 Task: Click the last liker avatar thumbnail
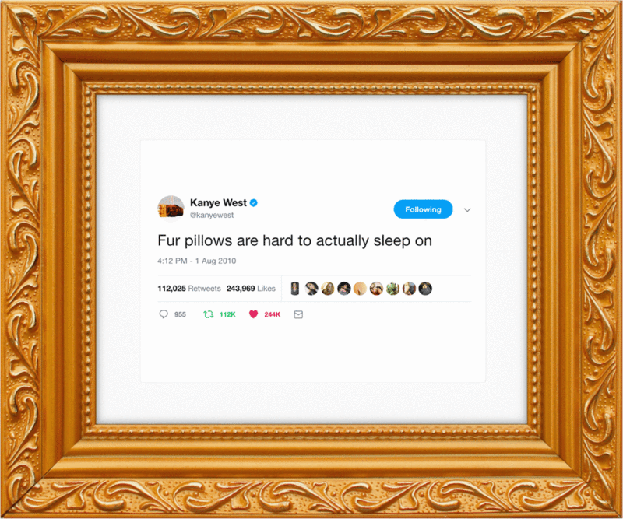coord(425,289)
